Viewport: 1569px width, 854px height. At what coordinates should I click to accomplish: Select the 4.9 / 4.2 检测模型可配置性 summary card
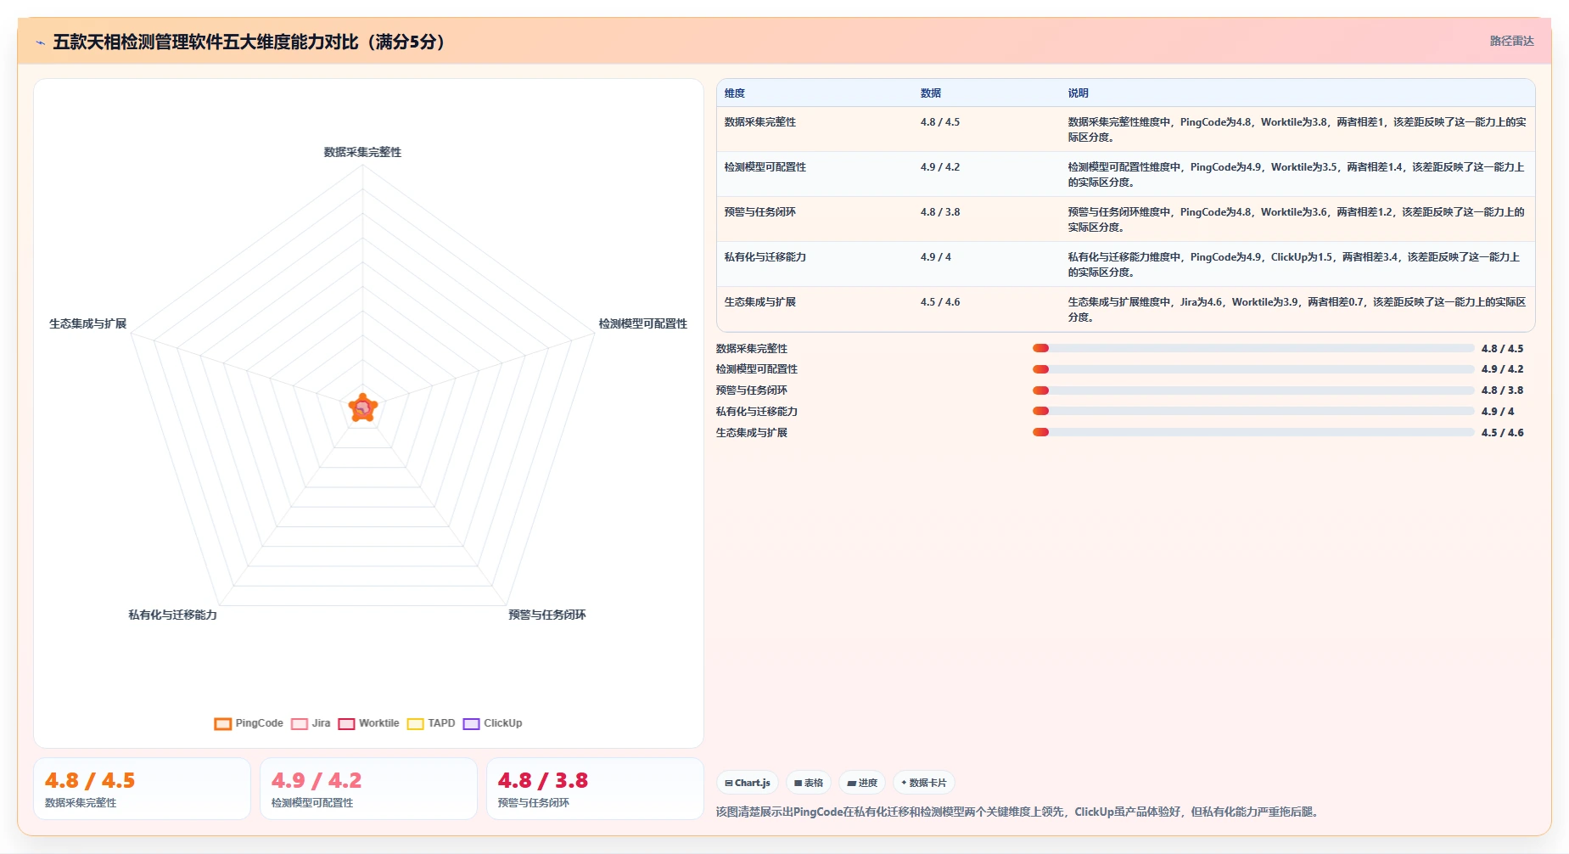(368, 789)
